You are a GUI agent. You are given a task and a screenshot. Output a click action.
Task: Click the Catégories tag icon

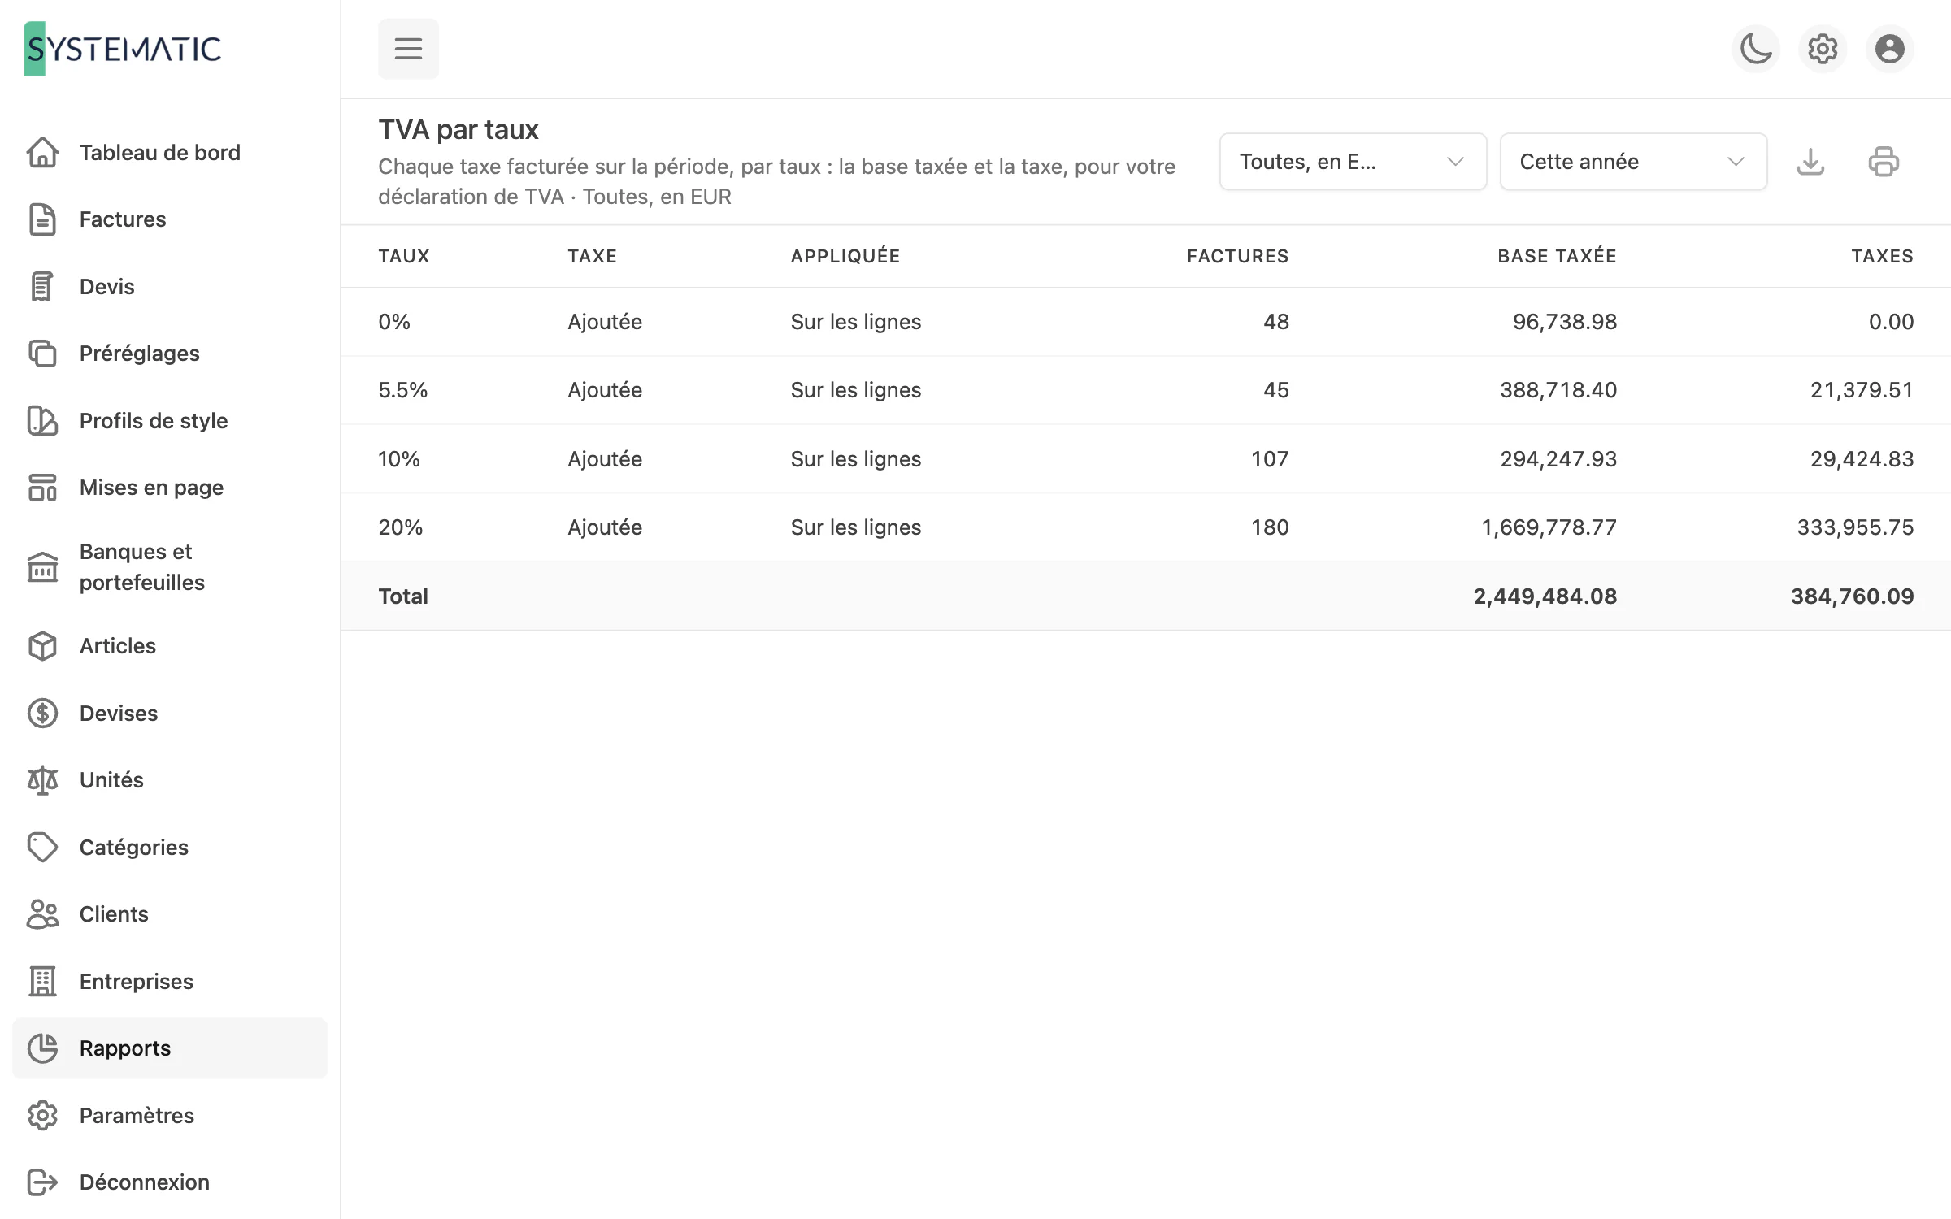point(42,848)
